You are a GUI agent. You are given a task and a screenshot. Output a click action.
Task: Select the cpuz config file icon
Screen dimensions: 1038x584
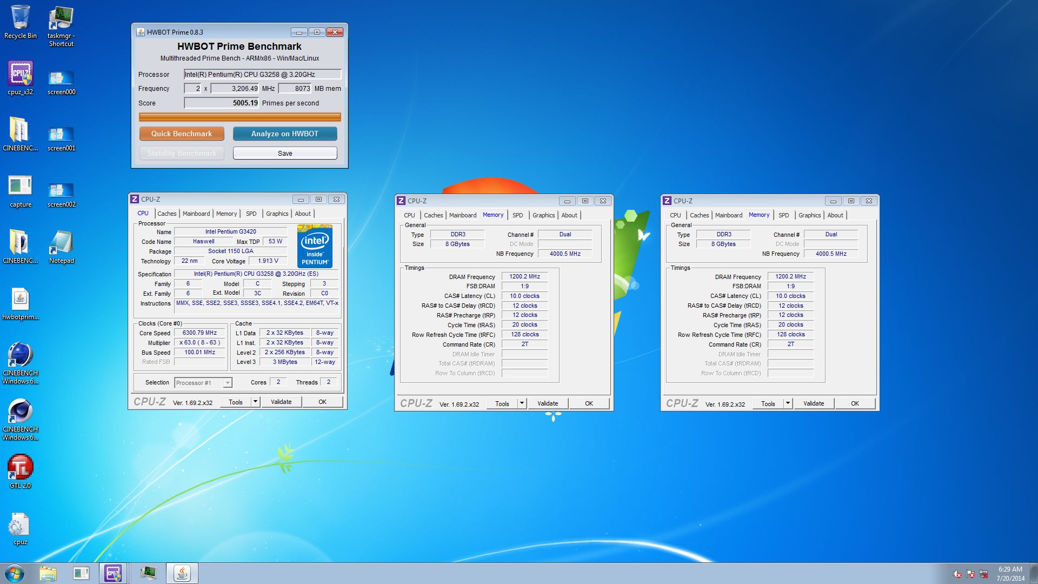tap(21, 529)
